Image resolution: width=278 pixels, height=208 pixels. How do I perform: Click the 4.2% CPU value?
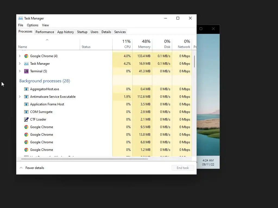(x=127, y=64)
